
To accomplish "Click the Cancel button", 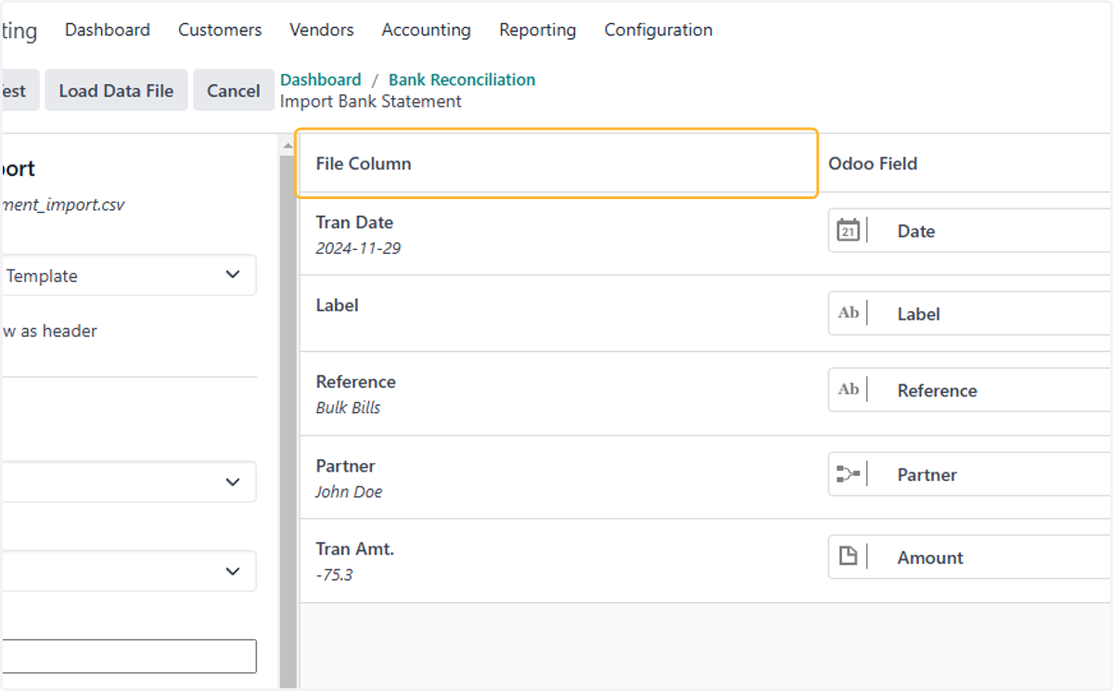I will [234, 90].
